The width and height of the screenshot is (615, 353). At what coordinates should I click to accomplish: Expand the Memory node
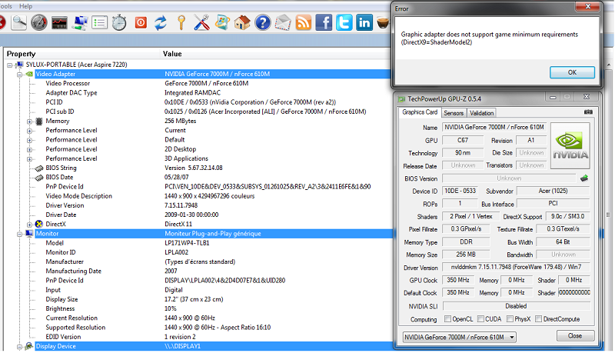click(x=29, y=122)
